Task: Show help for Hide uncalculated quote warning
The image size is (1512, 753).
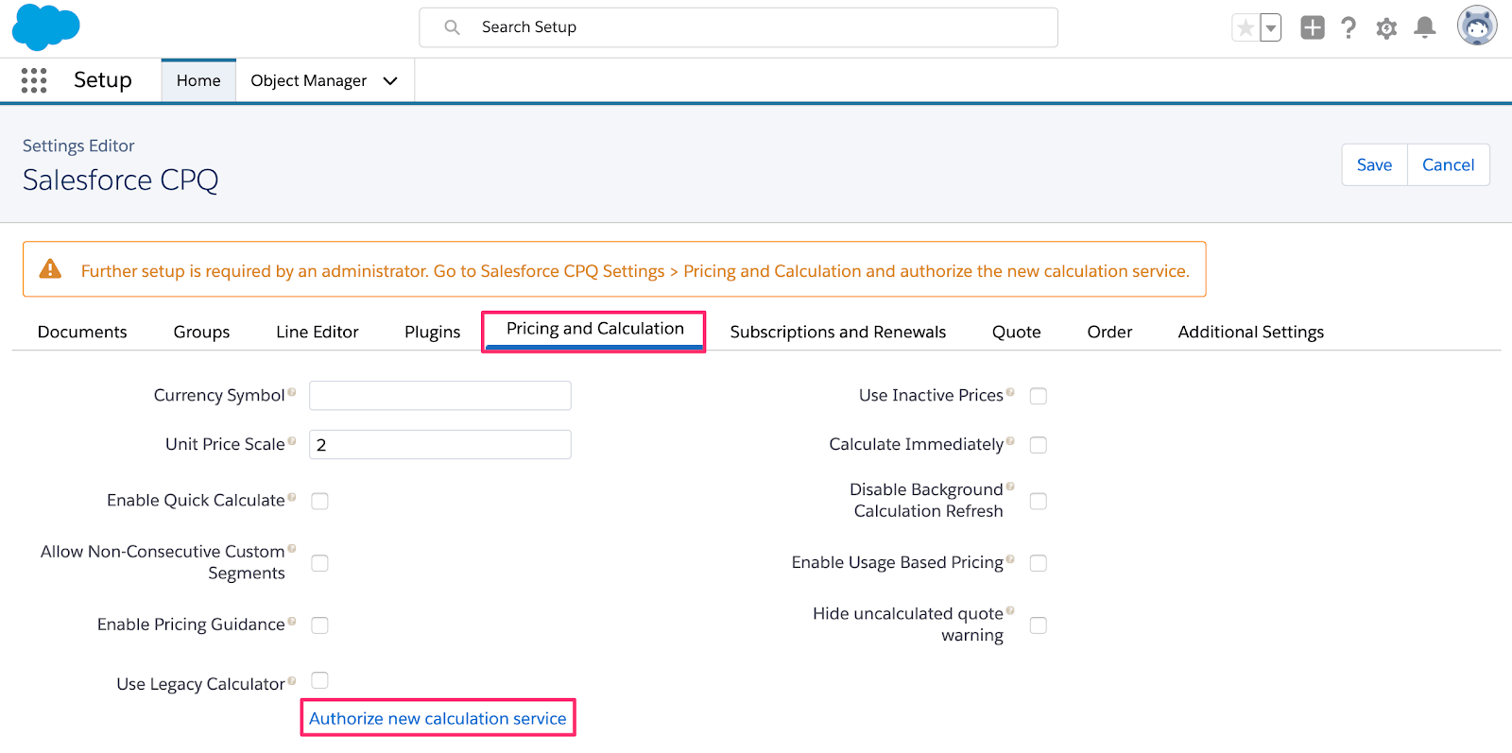Action: [x=1010, y=610]
